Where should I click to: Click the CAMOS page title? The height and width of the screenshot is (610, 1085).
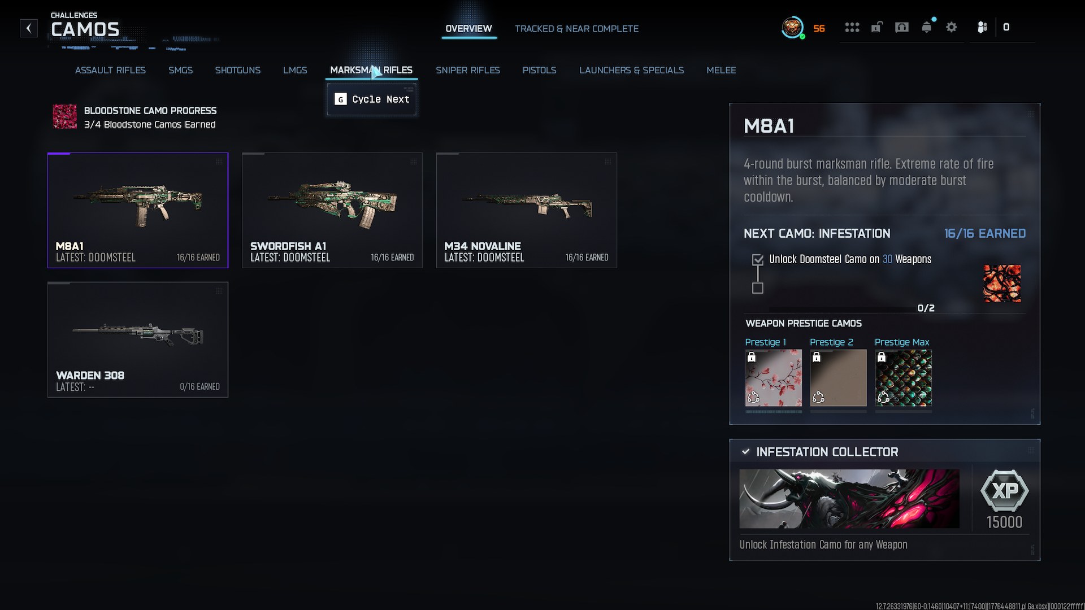85,29
